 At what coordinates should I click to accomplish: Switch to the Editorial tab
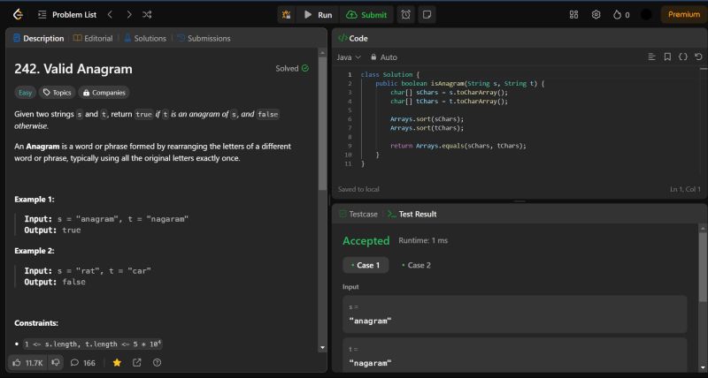[93, 38]
